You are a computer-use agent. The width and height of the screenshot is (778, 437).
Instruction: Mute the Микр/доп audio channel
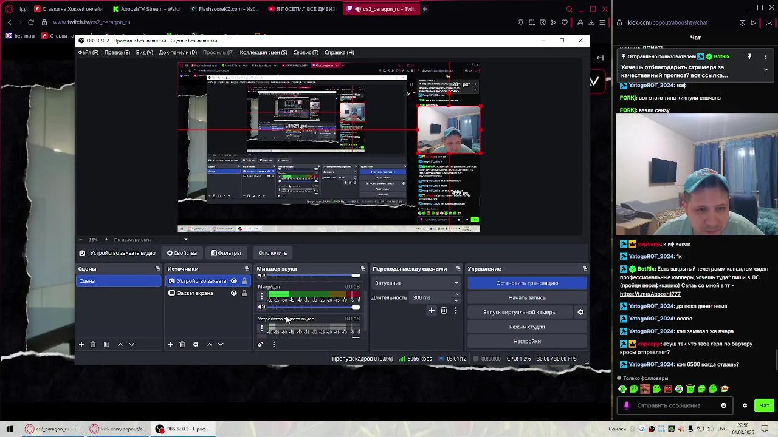261,307
